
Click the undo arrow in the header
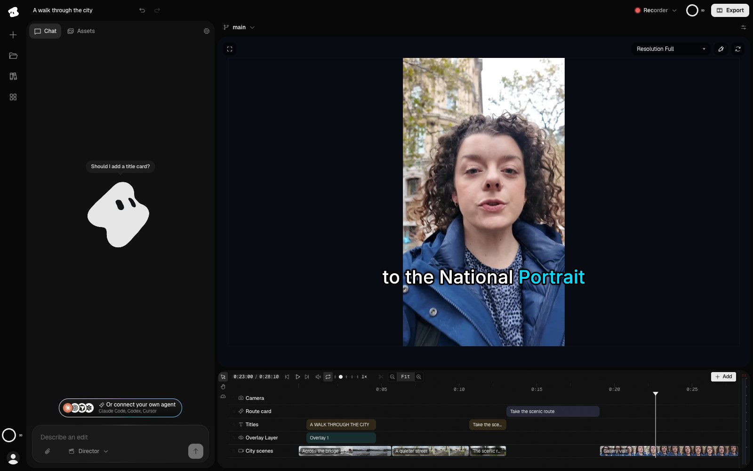142,10
